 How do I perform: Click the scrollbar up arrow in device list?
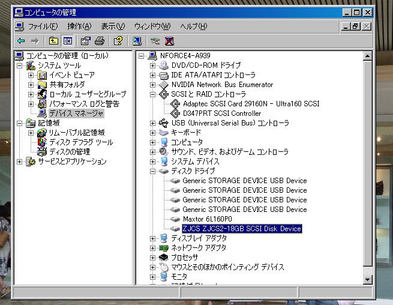pyautogui.click(x=367, y=56)
